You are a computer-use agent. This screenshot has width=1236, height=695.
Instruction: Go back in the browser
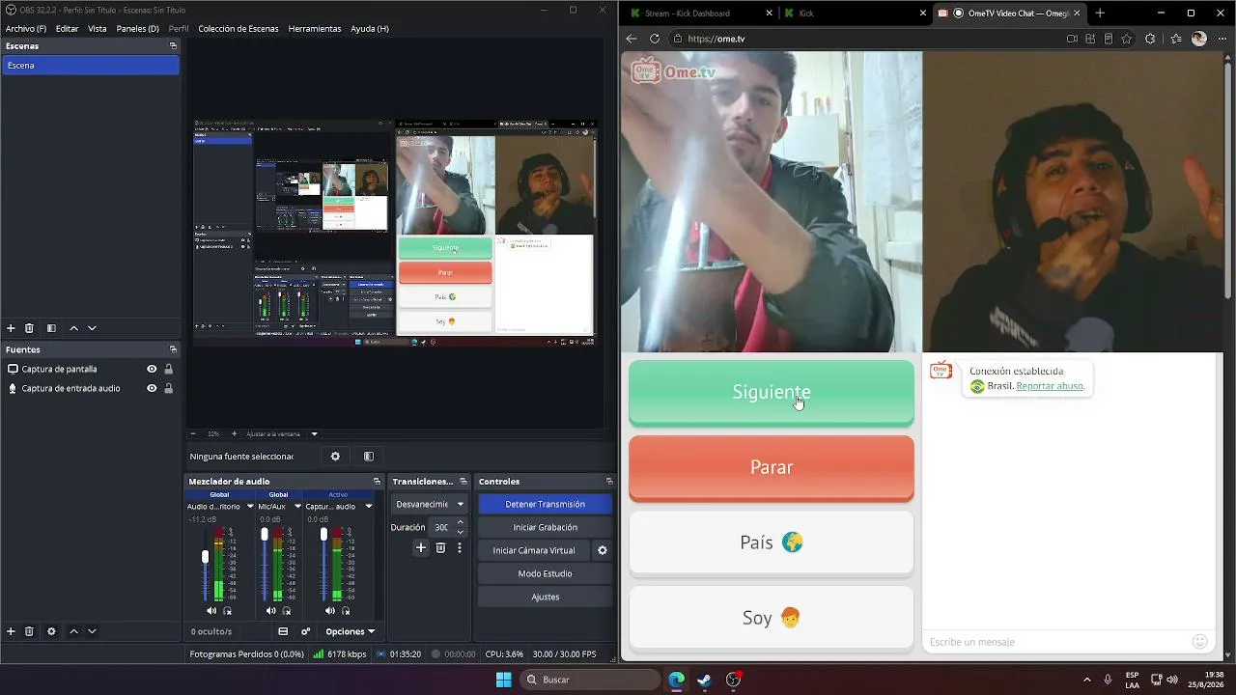coord(632,39)
